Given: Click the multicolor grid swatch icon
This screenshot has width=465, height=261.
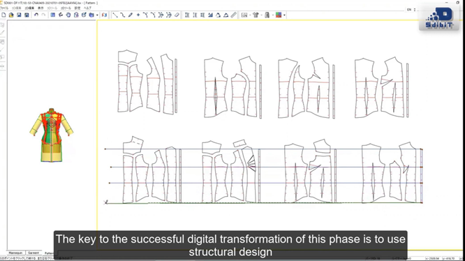Looking at the screenshot, I should 279,15.
